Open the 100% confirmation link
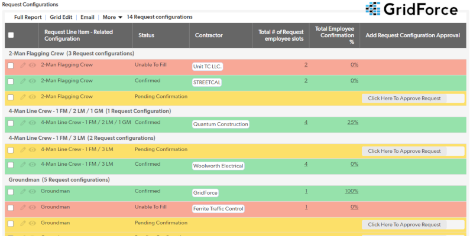 pyautogui.click(x=351, y=191)
